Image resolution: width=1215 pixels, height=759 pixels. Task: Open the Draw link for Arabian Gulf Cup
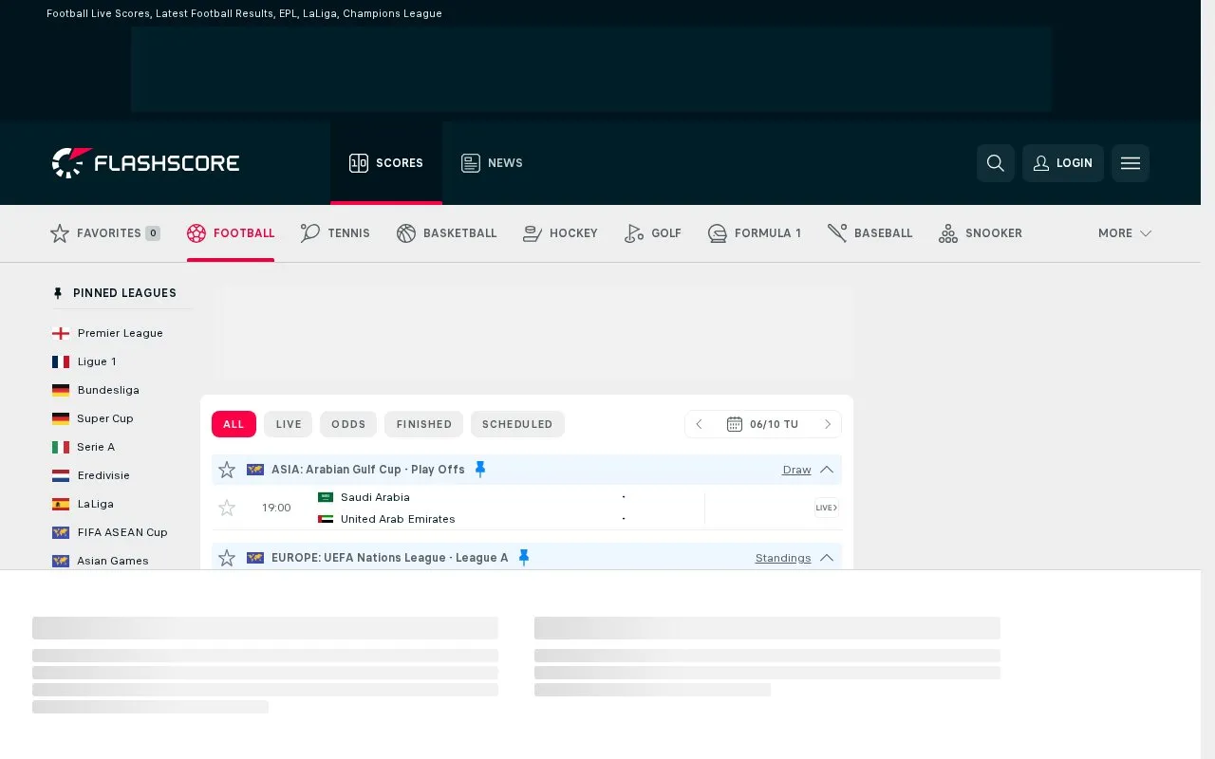[x=796, y=470]
